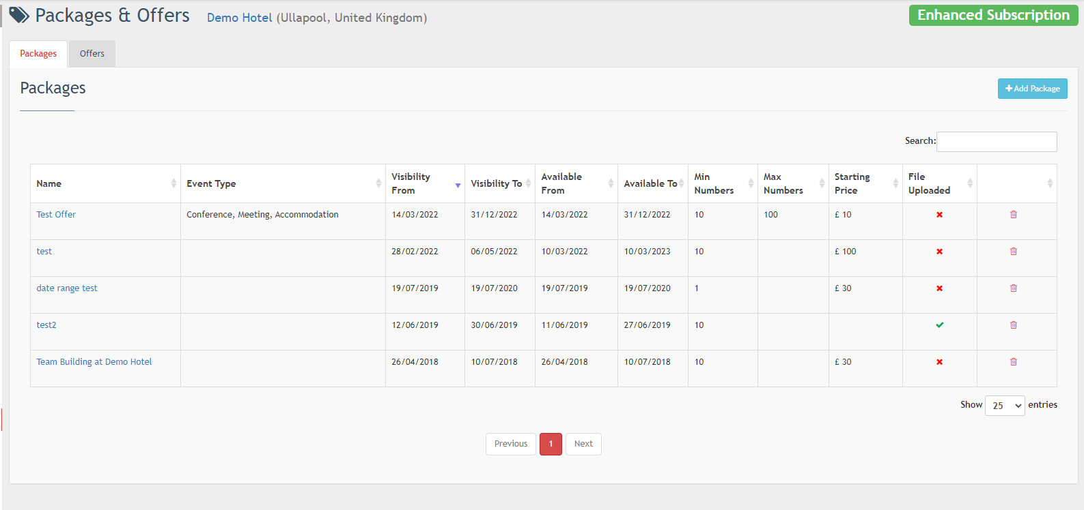Click red cross in date range test row
The width and height of the screenshot is (1084, 510).
point(939,288)
